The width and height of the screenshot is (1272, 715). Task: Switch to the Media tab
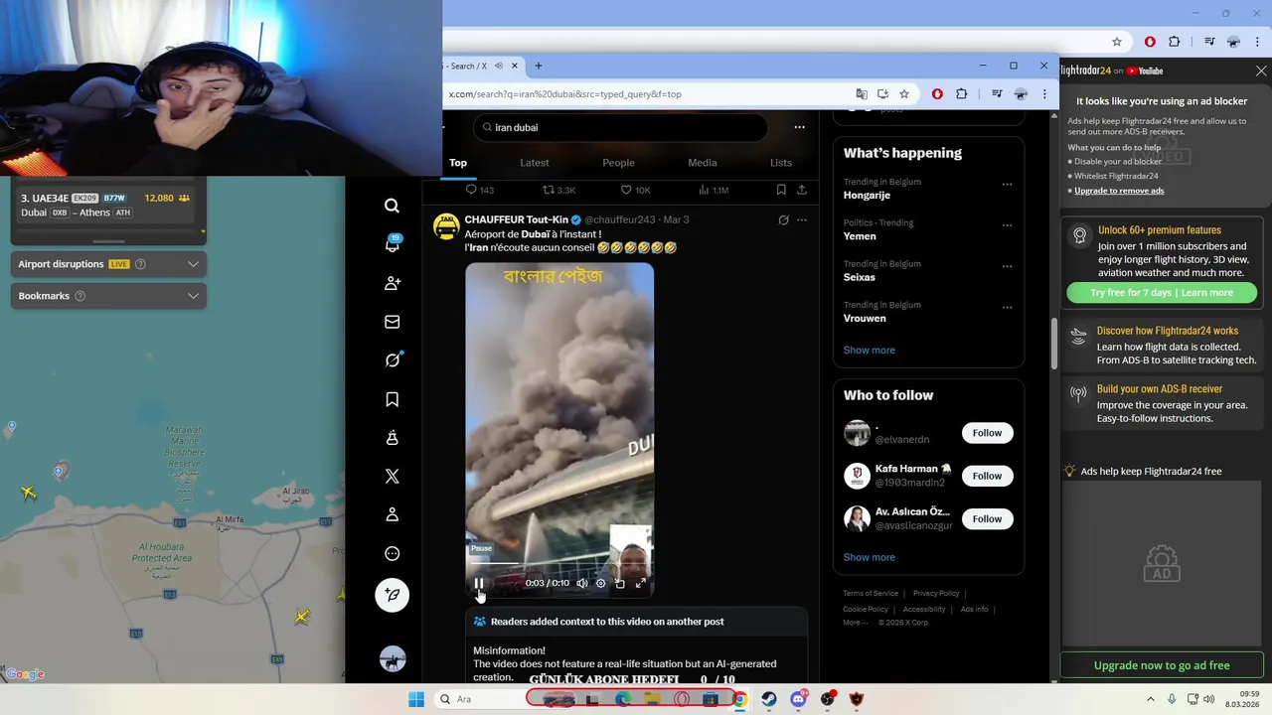tap(702, 163)
